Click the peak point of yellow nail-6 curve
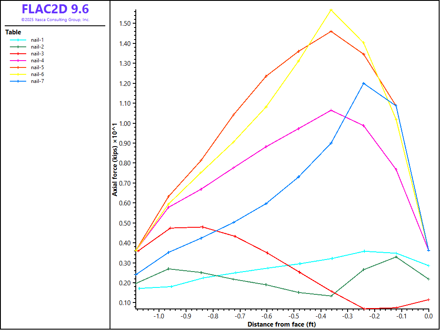The height and width of the screenshot is (330, 440). 331,10
